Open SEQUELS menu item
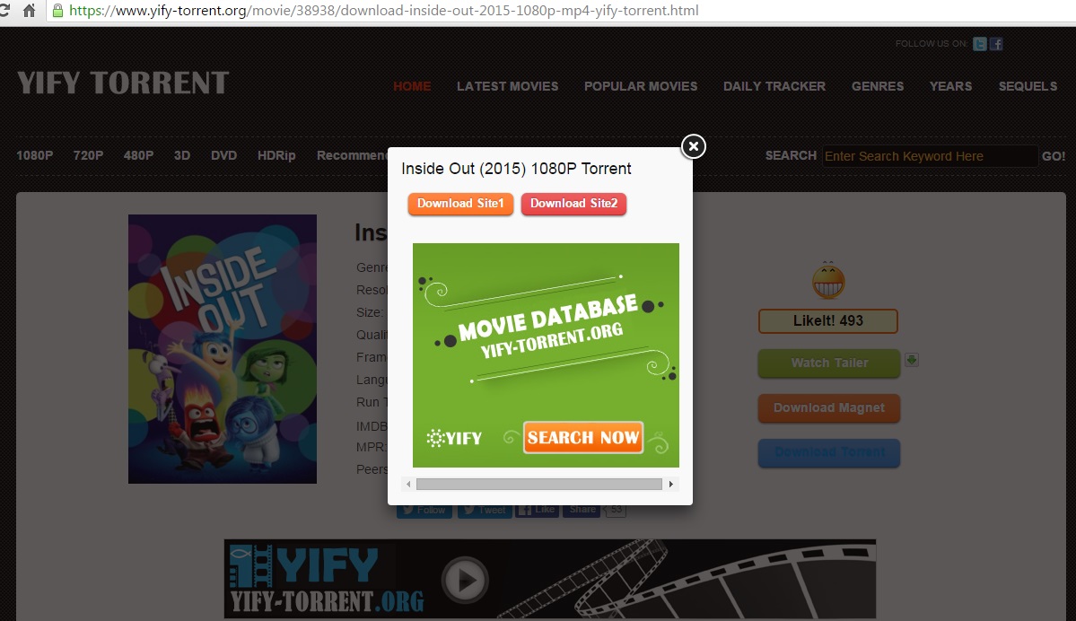Screen dimensions: 1076x621 (1028, 86)
